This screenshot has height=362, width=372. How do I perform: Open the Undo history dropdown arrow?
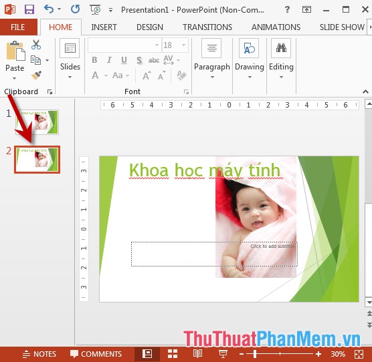[x=60, y=9]
